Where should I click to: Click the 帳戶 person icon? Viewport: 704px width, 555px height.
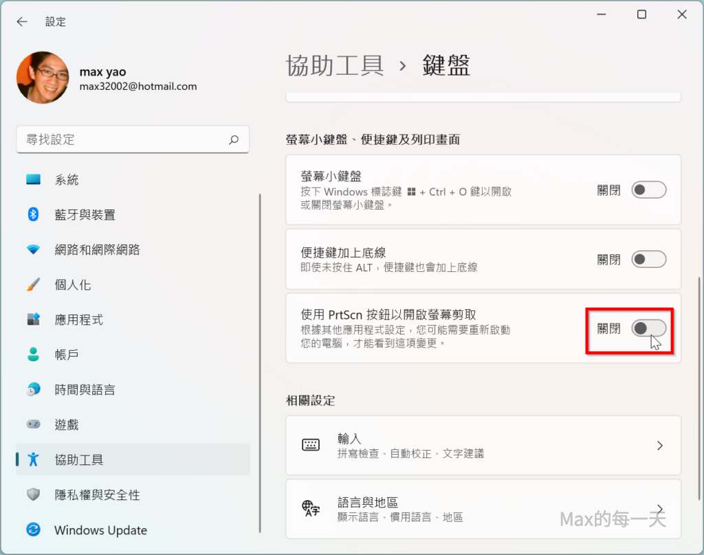point(33,354)
